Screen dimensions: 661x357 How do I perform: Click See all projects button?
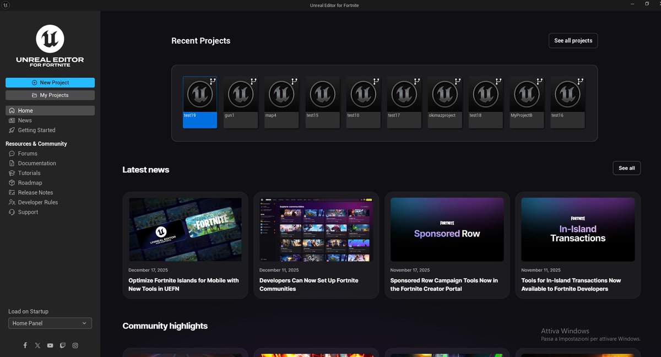(x=573, y=41)
